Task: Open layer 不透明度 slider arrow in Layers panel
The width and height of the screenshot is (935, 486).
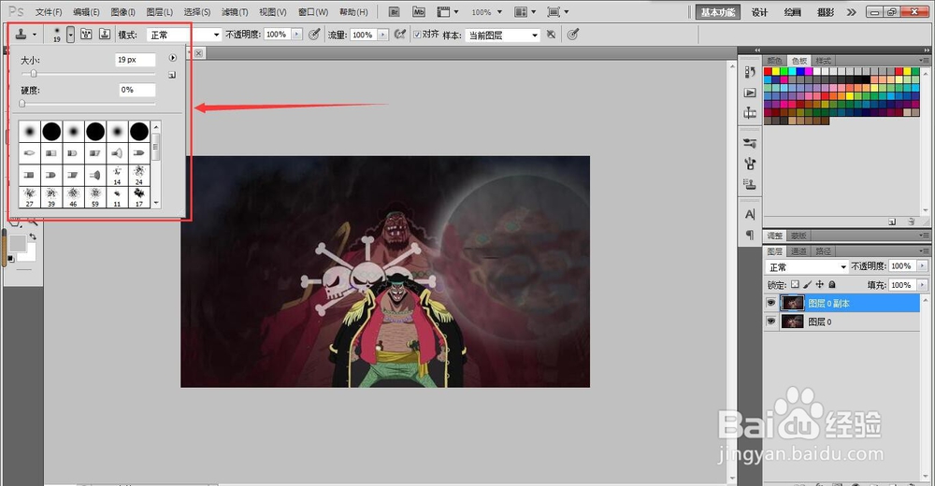Action: coord(923,266)
